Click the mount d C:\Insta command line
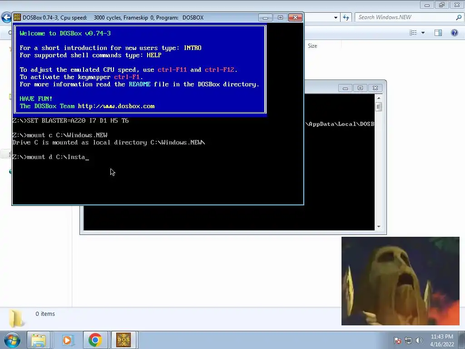 coord(50,157)
